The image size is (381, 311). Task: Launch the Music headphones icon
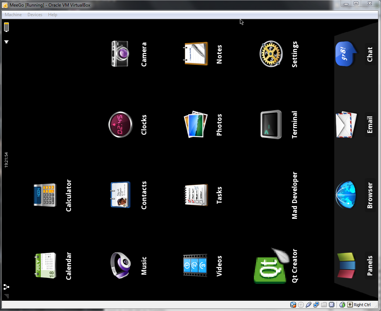120,265
